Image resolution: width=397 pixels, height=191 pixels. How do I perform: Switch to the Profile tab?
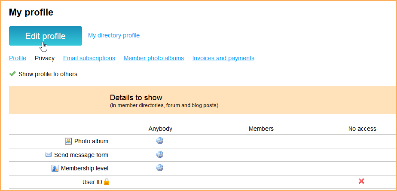tap(18, 59)
